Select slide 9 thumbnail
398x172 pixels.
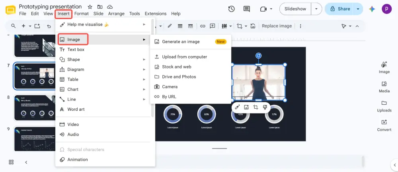[35, 139]
